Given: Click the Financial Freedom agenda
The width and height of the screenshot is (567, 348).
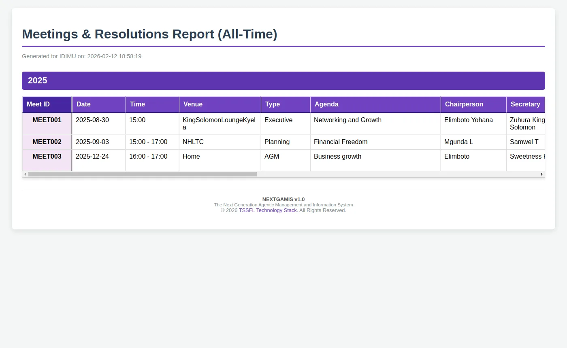Looking at the screenshot, I should (341, 142).
